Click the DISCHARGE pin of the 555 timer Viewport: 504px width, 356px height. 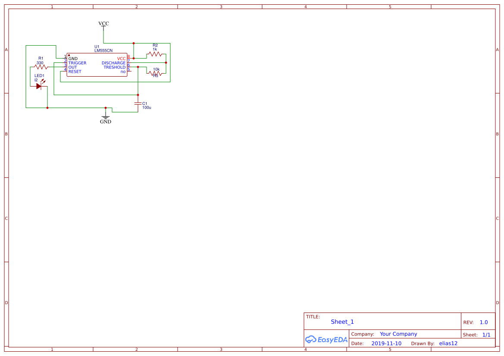[114, 63]
